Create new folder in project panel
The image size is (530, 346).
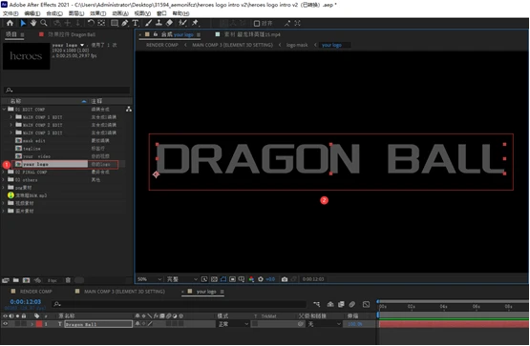coord(16,280)
